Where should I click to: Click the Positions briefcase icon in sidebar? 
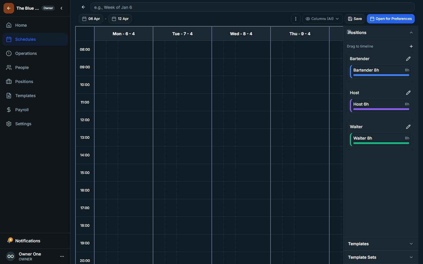coord(9,82)
